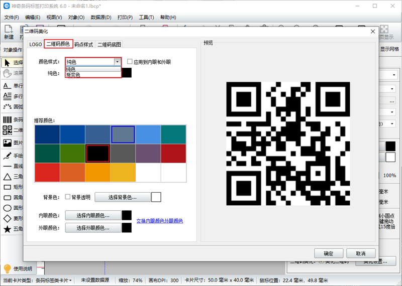Click the 选择背景色... button
Viewport: 402px width, 286px height.
[x=123, y=197]
